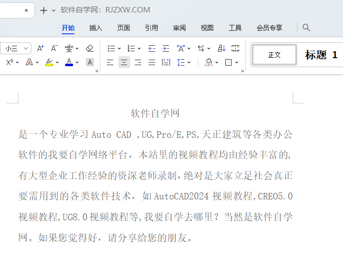Image resolution: width=343 pixels, height=273 pixels.
Task: Click the search magnifier icon
Action: pyautogui.click(x=306, y=27)
